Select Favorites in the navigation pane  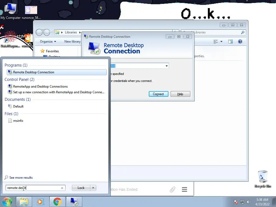coord(52,51)
